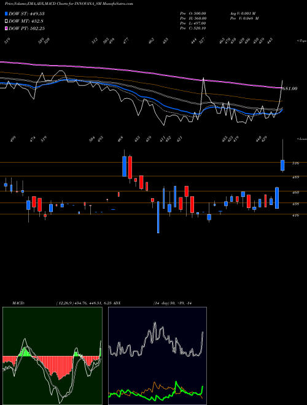Image resolution: width=307 pixels, height=405 pixels.
Task: Click the 433 price level label
Action: (x=295, y=204)
